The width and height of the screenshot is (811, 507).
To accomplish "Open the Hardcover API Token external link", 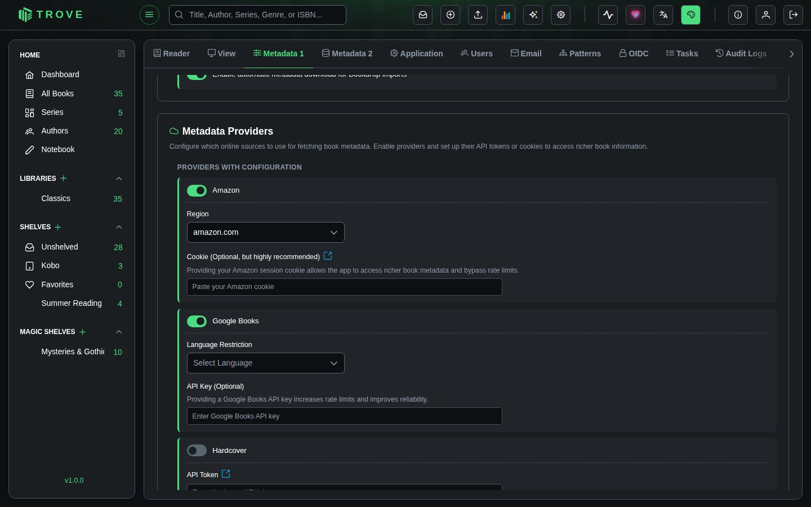I will 226,474.
